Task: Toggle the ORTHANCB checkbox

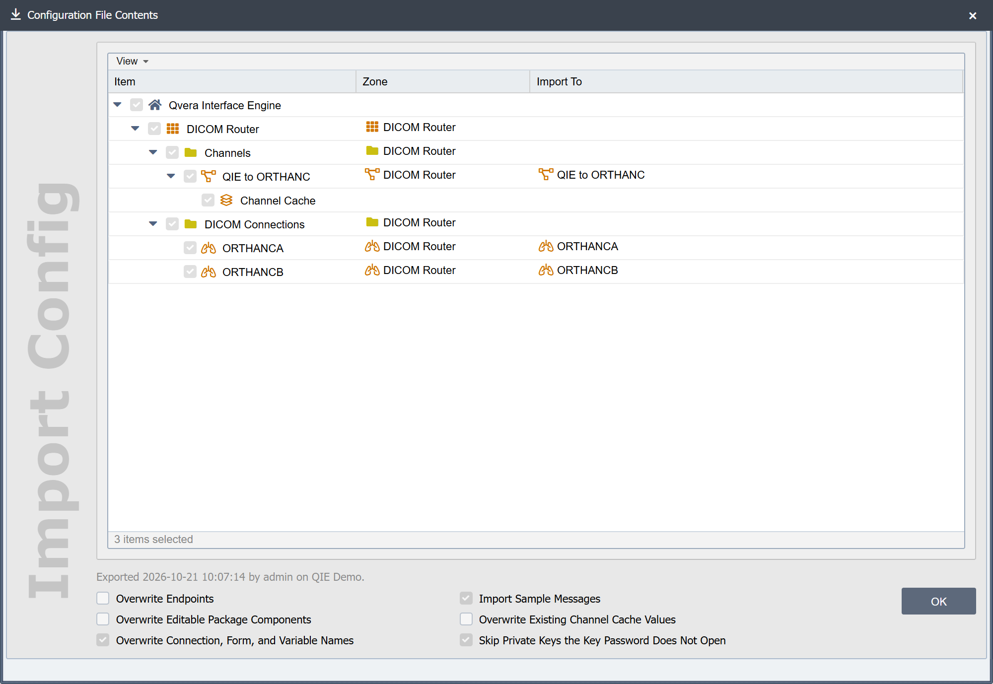Action: (x=190, y=272)
